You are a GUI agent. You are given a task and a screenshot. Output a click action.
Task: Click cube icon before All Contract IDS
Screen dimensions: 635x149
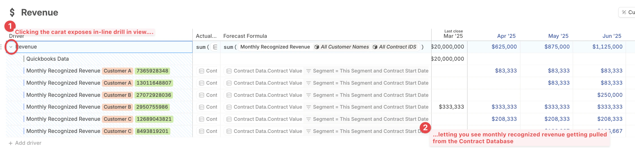(375, 47)
